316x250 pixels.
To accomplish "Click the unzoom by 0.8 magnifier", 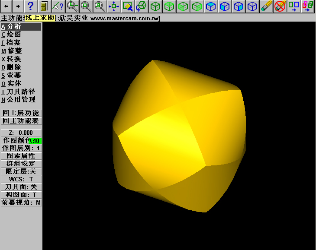I will pos(100,6).
